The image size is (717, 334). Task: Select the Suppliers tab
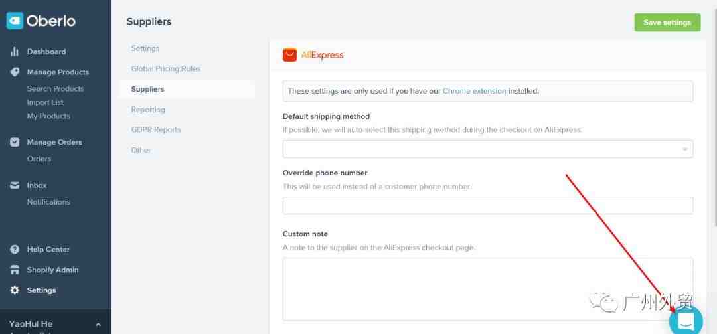[187, 89]
